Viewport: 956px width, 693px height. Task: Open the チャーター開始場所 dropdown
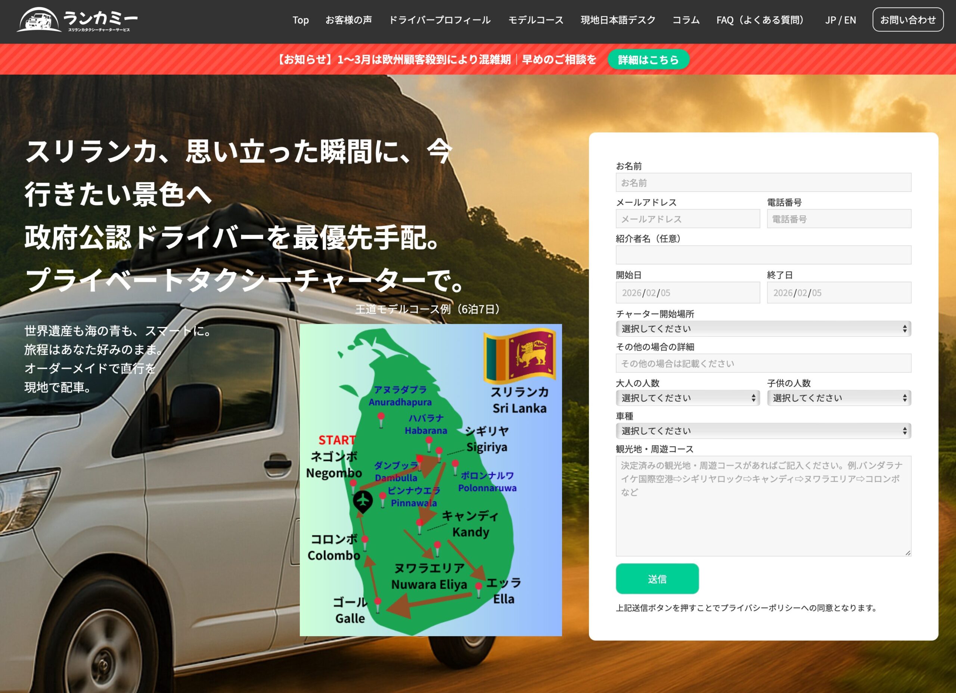coord(763,329)
